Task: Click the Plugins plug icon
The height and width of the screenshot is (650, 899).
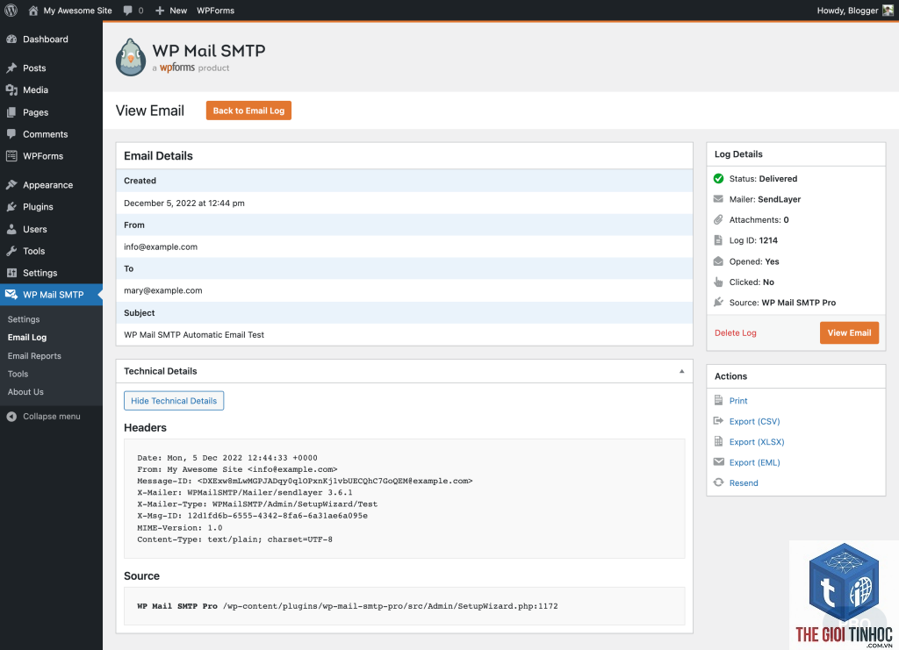Action: pos(11,207)
